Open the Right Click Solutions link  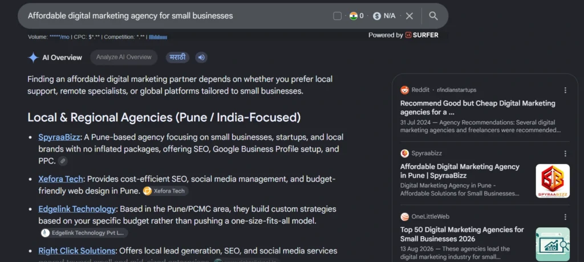point(77,251)
